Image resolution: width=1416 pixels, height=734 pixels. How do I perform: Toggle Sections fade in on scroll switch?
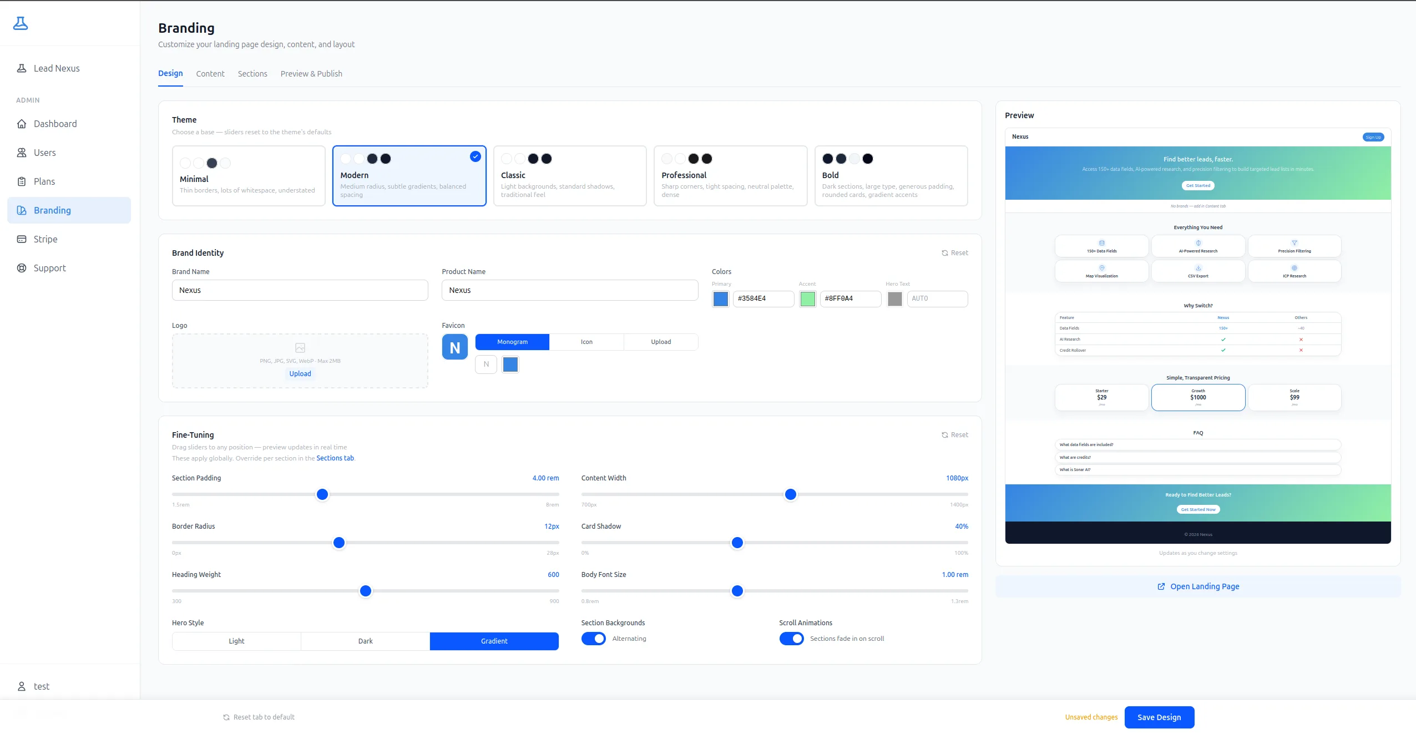[791, 639]
